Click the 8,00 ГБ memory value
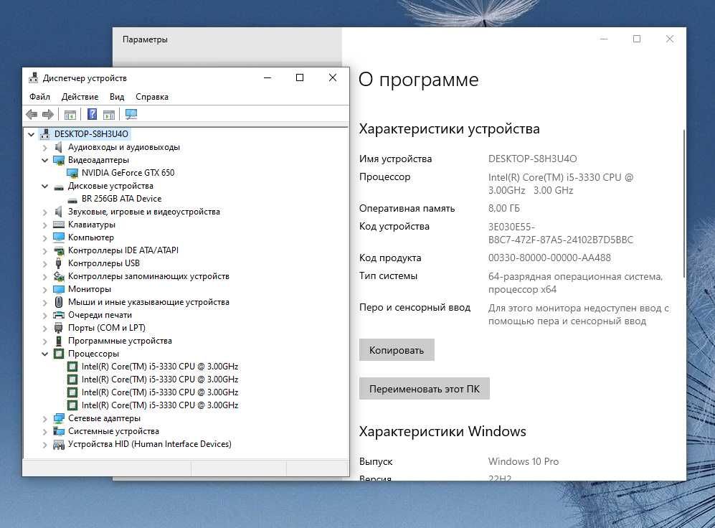 click(x=504, y=208)
